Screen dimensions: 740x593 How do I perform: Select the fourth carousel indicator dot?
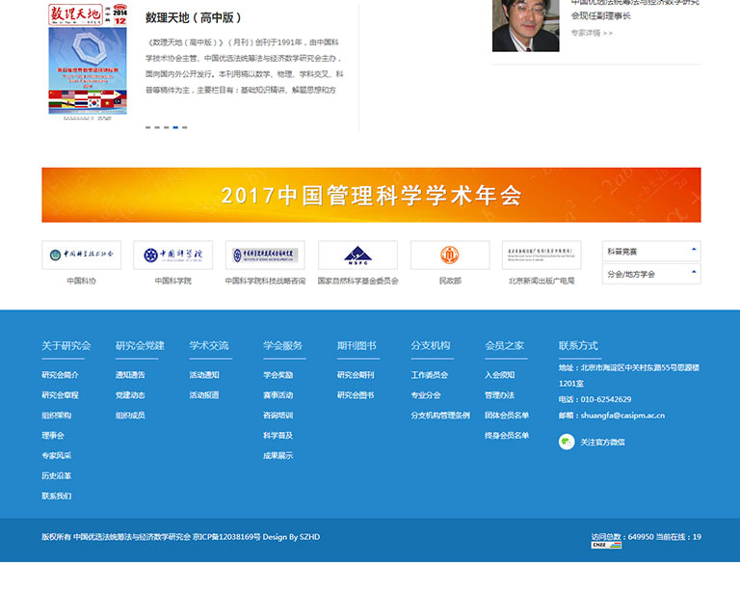[175, 127]
